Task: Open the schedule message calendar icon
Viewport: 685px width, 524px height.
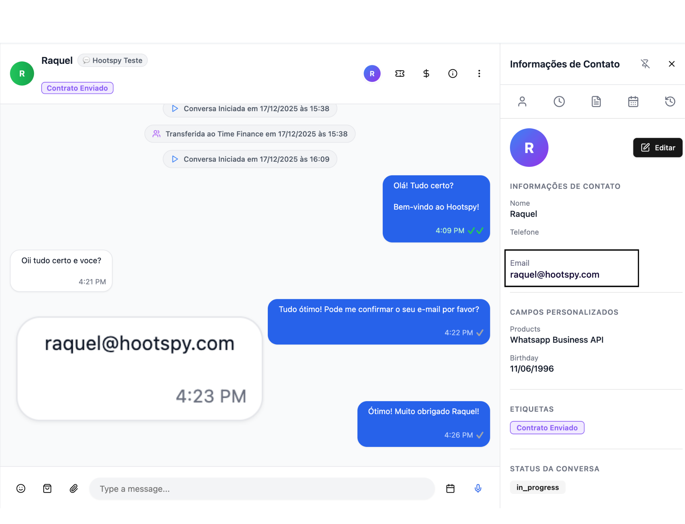Action: tap(450, 489)
